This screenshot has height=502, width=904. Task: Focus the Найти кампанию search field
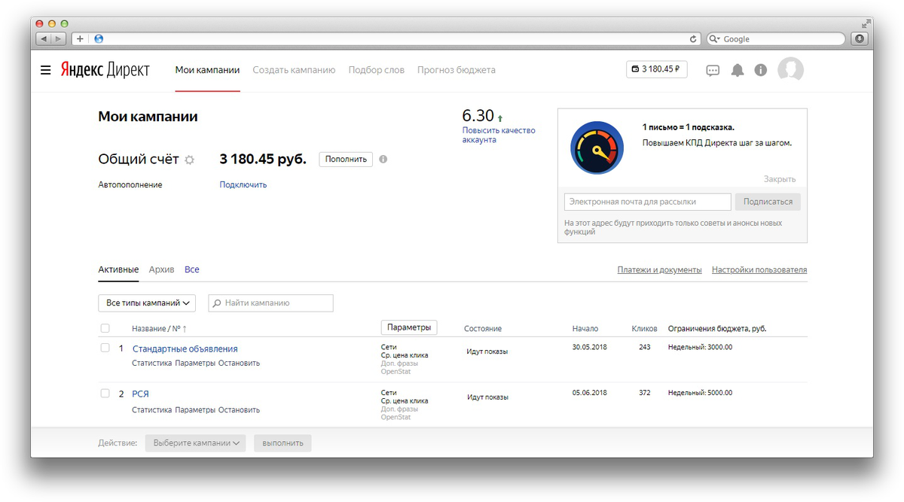(270, 303)
